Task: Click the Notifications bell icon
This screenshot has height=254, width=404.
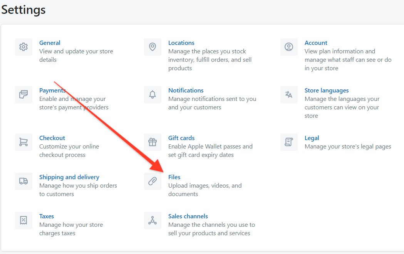Action: (153, 94)
